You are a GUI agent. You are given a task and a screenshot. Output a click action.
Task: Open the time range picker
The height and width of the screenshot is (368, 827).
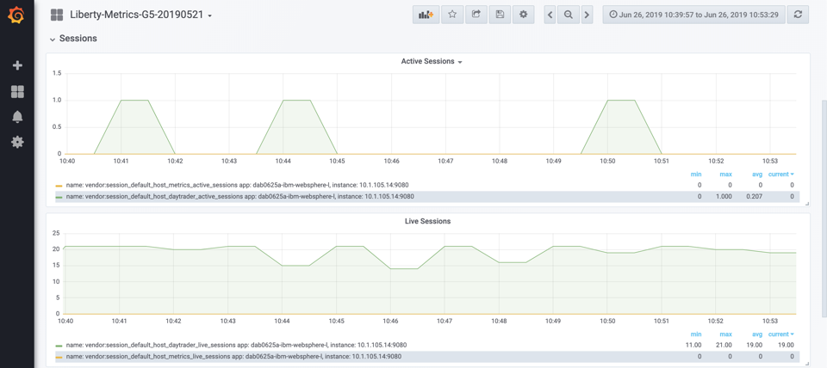tap(694, 15)
